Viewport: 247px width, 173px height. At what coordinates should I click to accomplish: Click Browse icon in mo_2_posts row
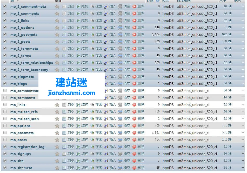click(x=64, y=42)
